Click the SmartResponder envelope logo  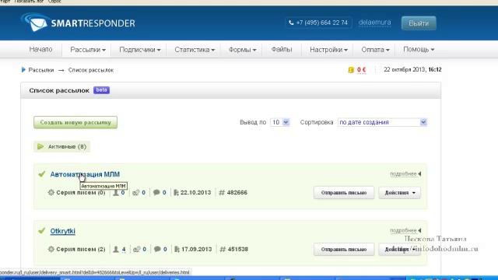click(35, 23)
